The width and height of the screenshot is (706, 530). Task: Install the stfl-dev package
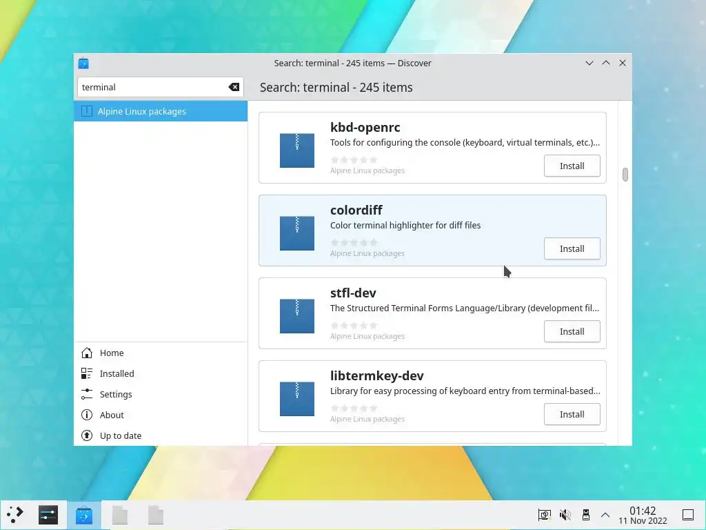pyautogui.click(x=572, y=332)
